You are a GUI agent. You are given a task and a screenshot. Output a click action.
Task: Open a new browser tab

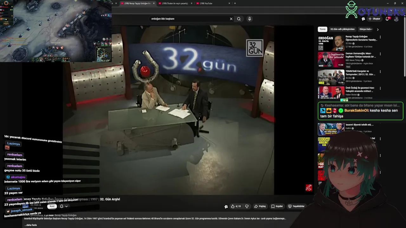point(235,3)
